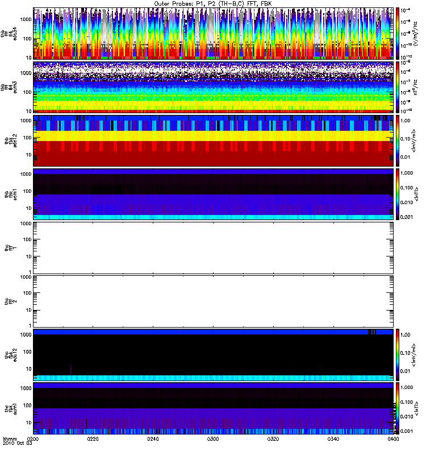
Task: Click the (V/m)²/Hz color bar of top panel
Action: tap(398, 34)
